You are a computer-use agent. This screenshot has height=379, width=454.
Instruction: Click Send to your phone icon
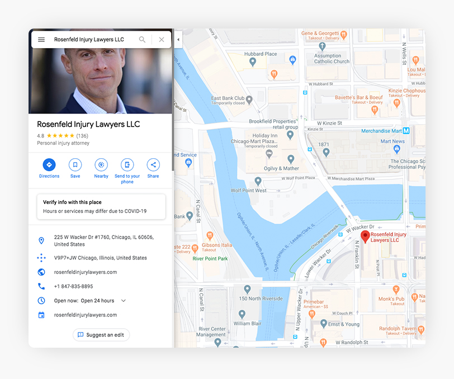coord(127,165)
